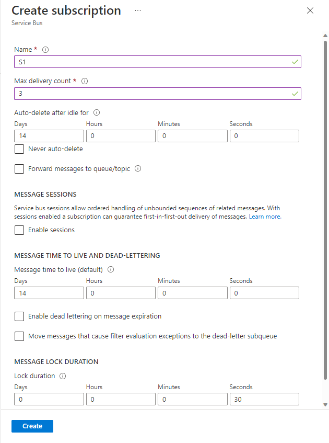
Task: Select the Lock duration Seconds field
Action: pos(264,399)
